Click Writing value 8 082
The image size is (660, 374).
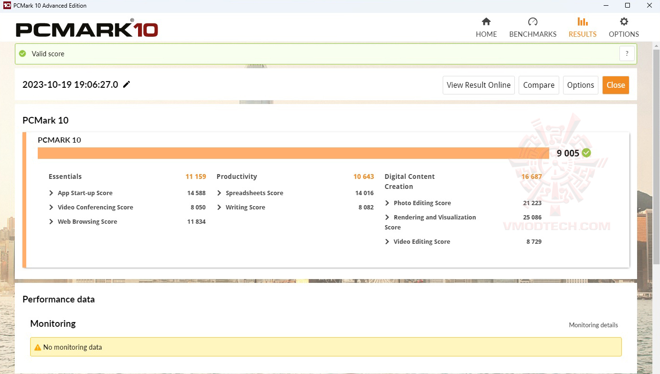click(x=366, y=208)
